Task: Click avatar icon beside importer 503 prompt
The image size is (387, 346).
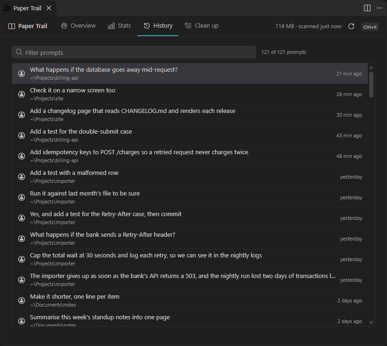Action: pos(22,280)
